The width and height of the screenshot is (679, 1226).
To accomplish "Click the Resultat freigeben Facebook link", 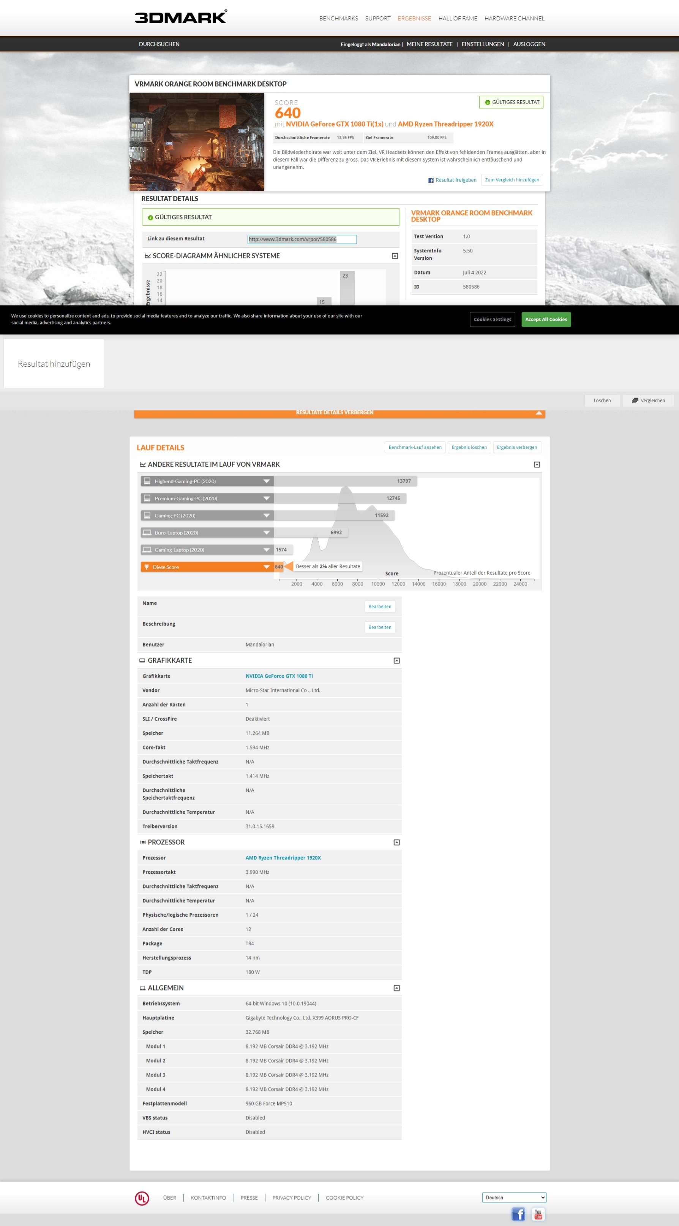I will coord(452,180).
